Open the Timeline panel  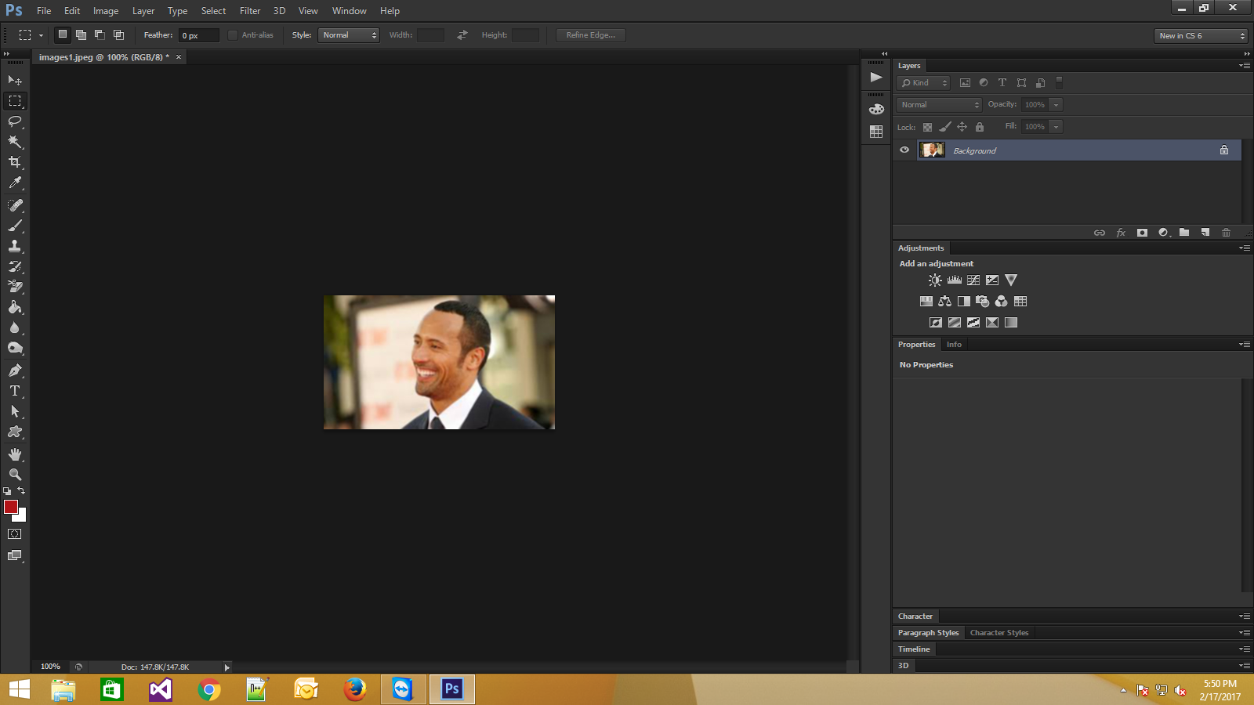pyautogui.click(x=914, y=649)
